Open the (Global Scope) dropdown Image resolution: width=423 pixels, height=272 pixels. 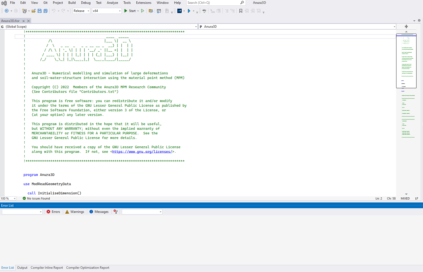point(99,27)
